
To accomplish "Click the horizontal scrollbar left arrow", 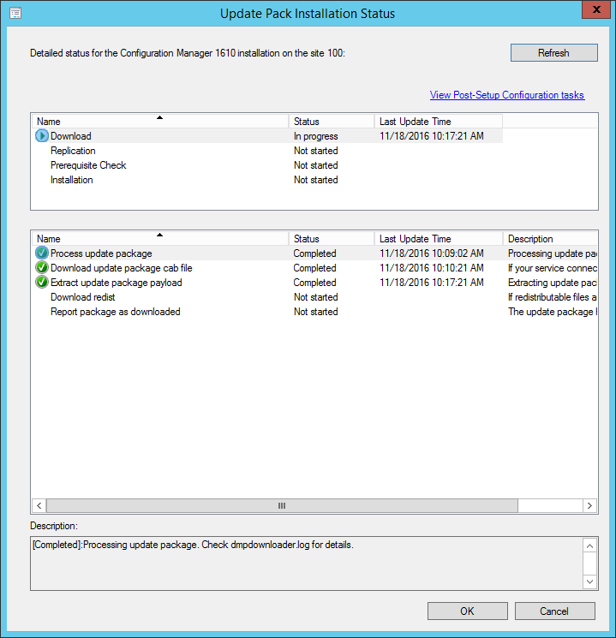I will coord(39,506).
